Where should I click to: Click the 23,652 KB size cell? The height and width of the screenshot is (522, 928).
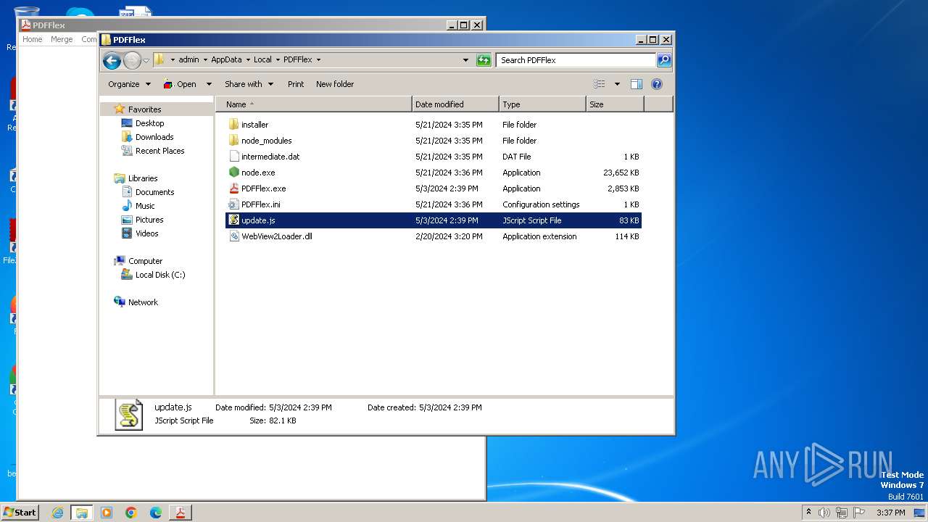[621, 173]
